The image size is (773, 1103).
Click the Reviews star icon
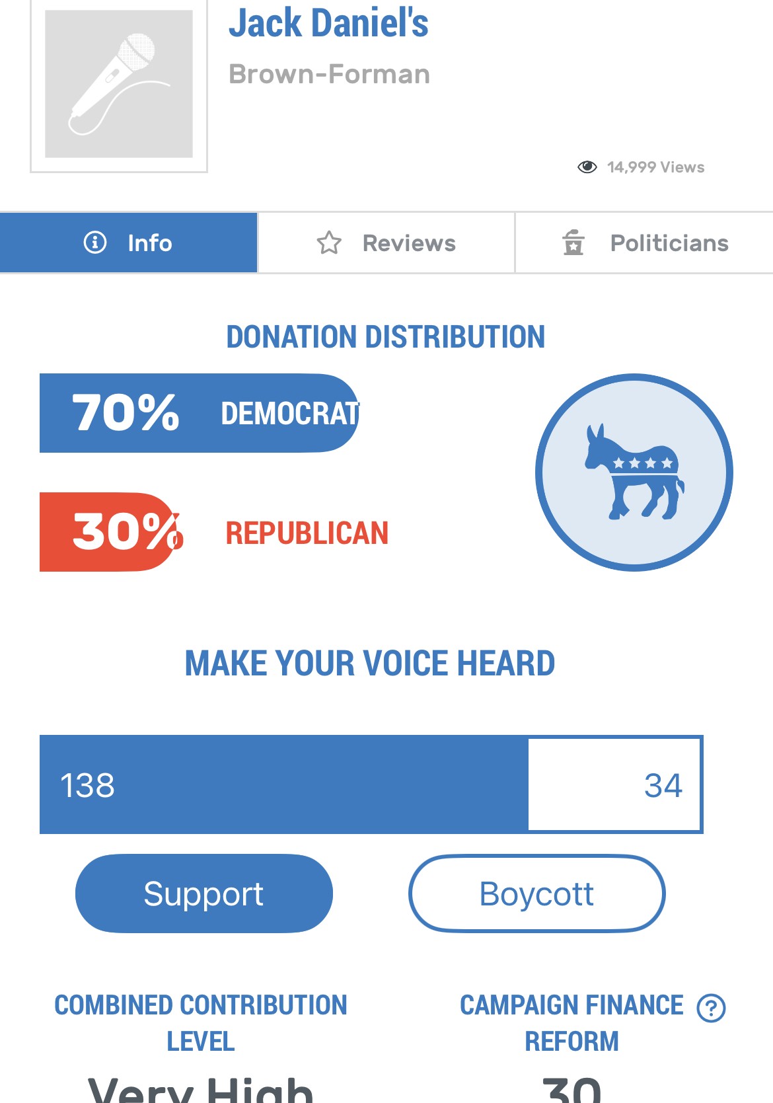329,243
